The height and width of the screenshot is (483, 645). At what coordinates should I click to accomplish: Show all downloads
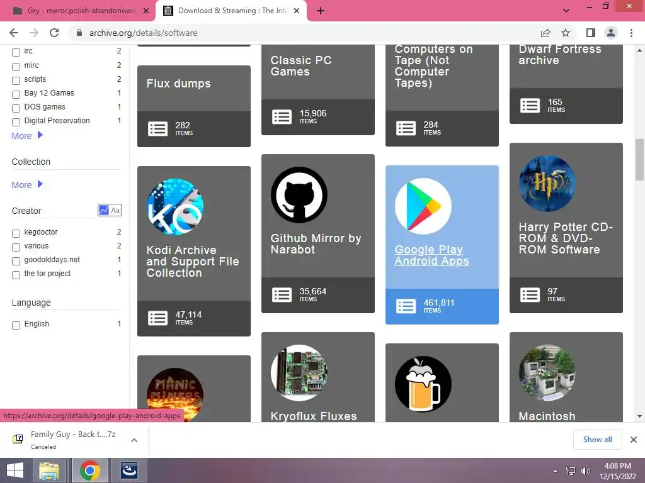597,440
